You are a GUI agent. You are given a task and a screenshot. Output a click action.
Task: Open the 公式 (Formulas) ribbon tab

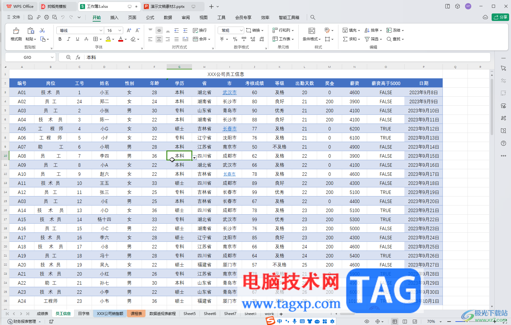click(x=150, y=18)
